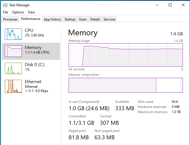190x145 pixels.
Task: Open the File menu
Action: [5, 12]
